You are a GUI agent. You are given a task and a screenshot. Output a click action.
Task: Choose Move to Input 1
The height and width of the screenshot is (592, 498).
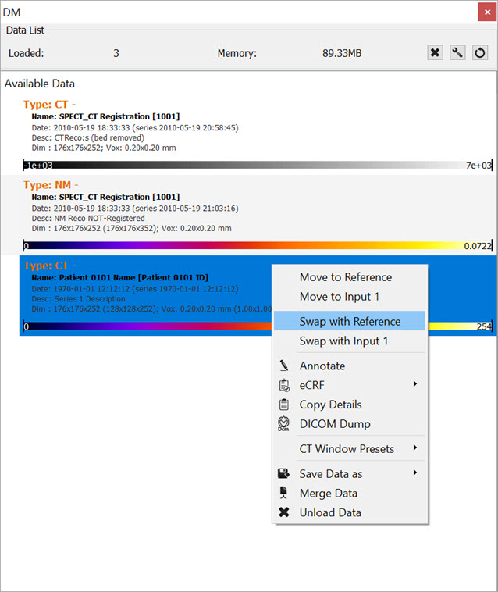coord(339,297)
